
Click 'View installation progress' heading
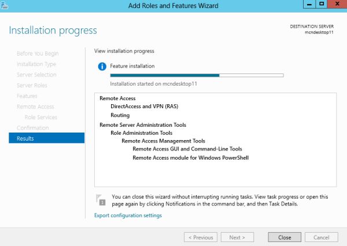coord(124,51)
